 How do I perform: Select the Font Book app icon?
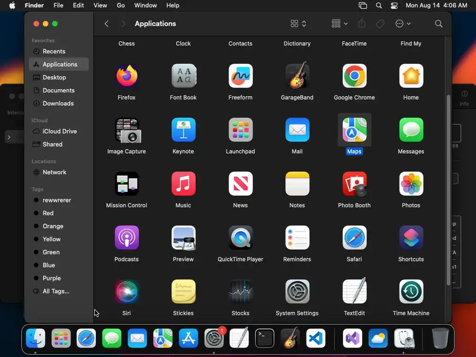click(183, 76)
